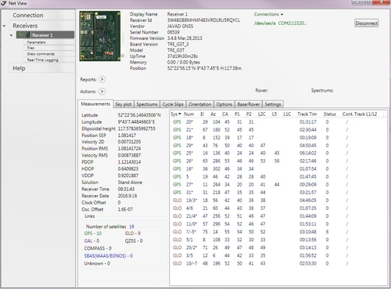Open the Spectrums tab
The height and width of the screenshot is (289, 391).
pos(147,104)
